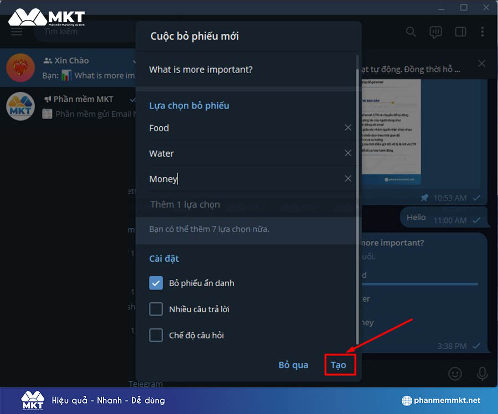The width and height of the screenshot is (498, 414).
Task: Open the three-dot options menu at top right
Action: (483, 32)
